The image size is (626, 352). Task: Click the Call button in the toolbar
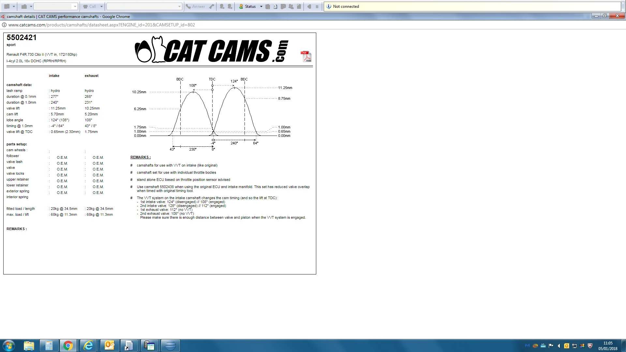(x=90, y=7)
